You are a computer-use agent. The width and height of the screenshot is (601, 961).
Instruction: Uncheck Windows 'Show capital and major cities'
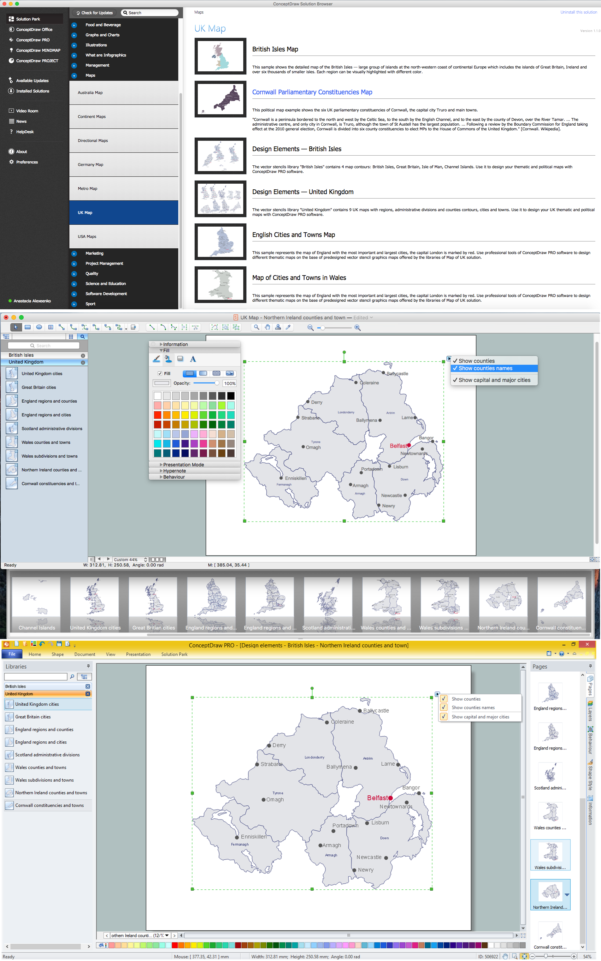tap(444, 716)
